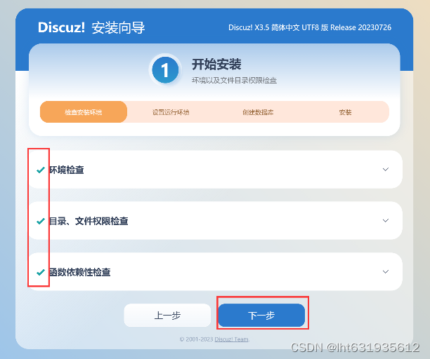Click the green checkmark beside 环境检查
The image size is (430, 359).
coord(41,170)
